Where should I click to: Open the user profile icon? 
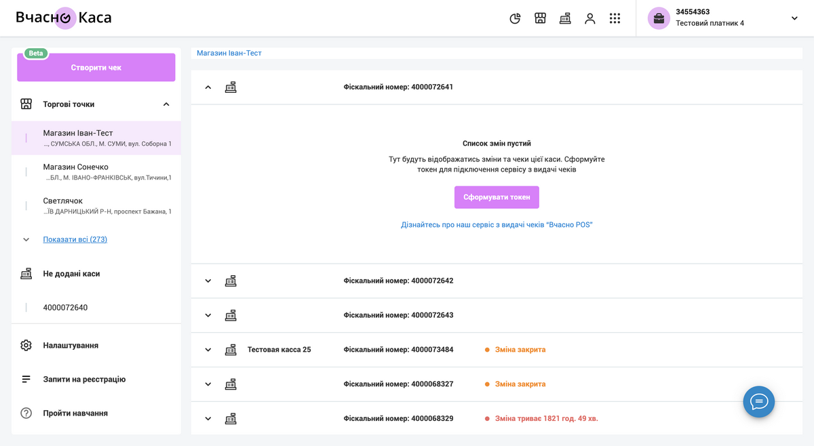coord(589,18)
